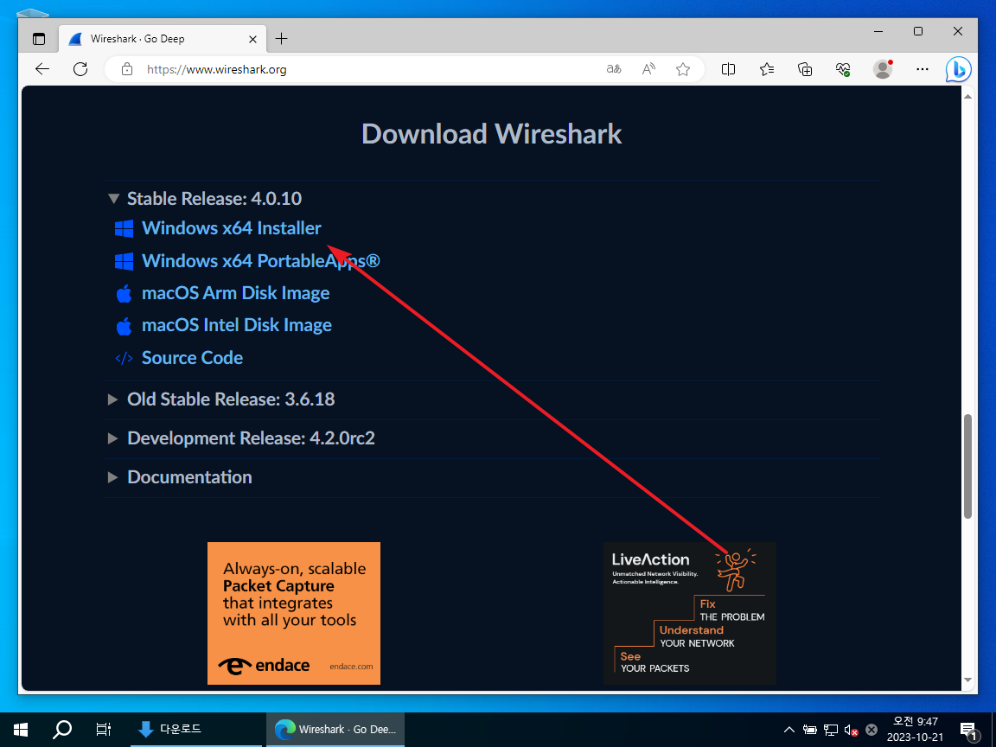Switch to 다운로드 taskbar window
The height and width of the screenshot is (747, 996).
pyautogui.click(x=195, y=730)
